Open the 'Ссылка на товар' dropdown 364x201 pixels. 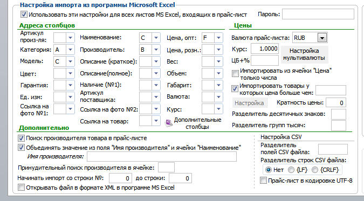tap(156, 121)
